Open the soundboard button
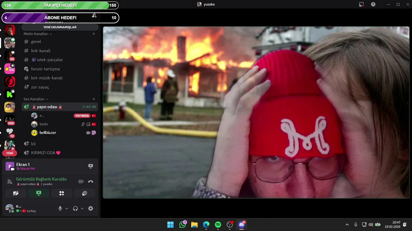The image size is (412, 231). pyautogui.click(x=85, y=193)
